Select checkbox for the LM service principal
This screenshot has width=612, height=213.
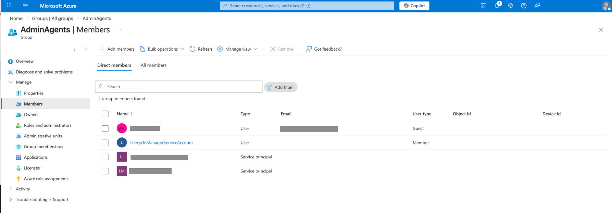(105, 171)
